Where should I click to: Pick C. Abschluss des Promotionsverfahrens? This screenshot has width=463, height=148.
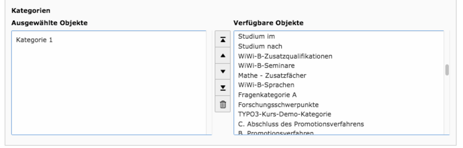coord(338,124)
